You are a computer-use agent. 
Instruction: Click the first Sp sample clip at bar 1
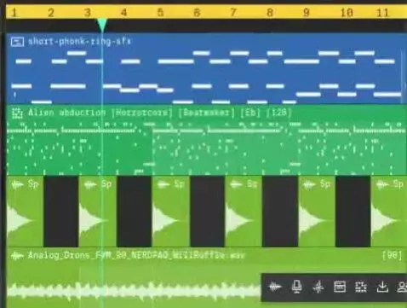click(x=25, y=212)
